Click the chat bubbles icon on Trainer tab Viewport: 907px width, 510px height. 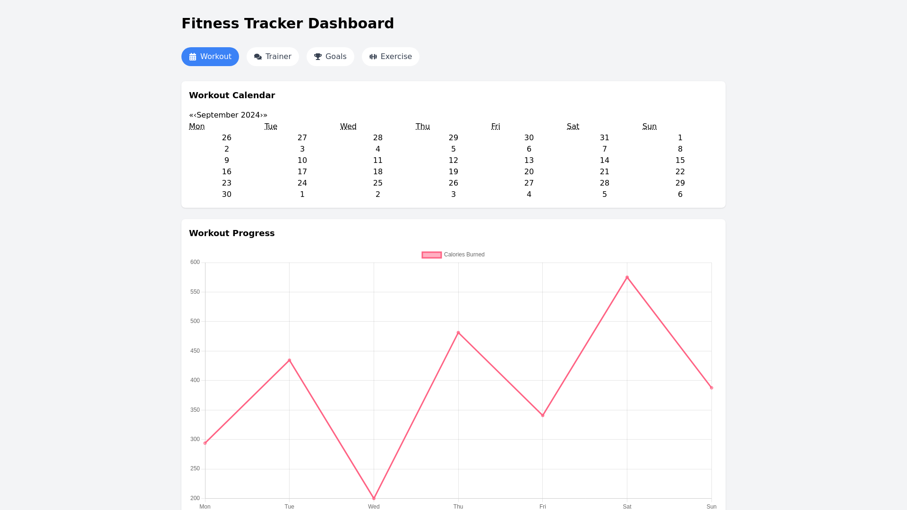coord(258,57)
